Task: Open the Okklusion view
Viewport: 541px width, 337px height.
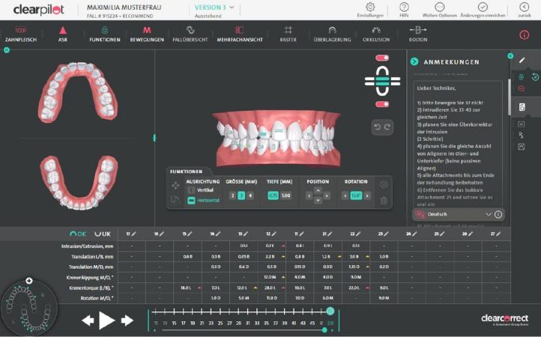Action: tap(375, 34)
